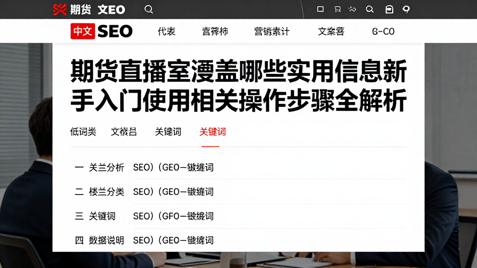This screenshot has height=268, width=477.
Task: Click SEO (GFO text in row 三
Action: click(173, 216)
